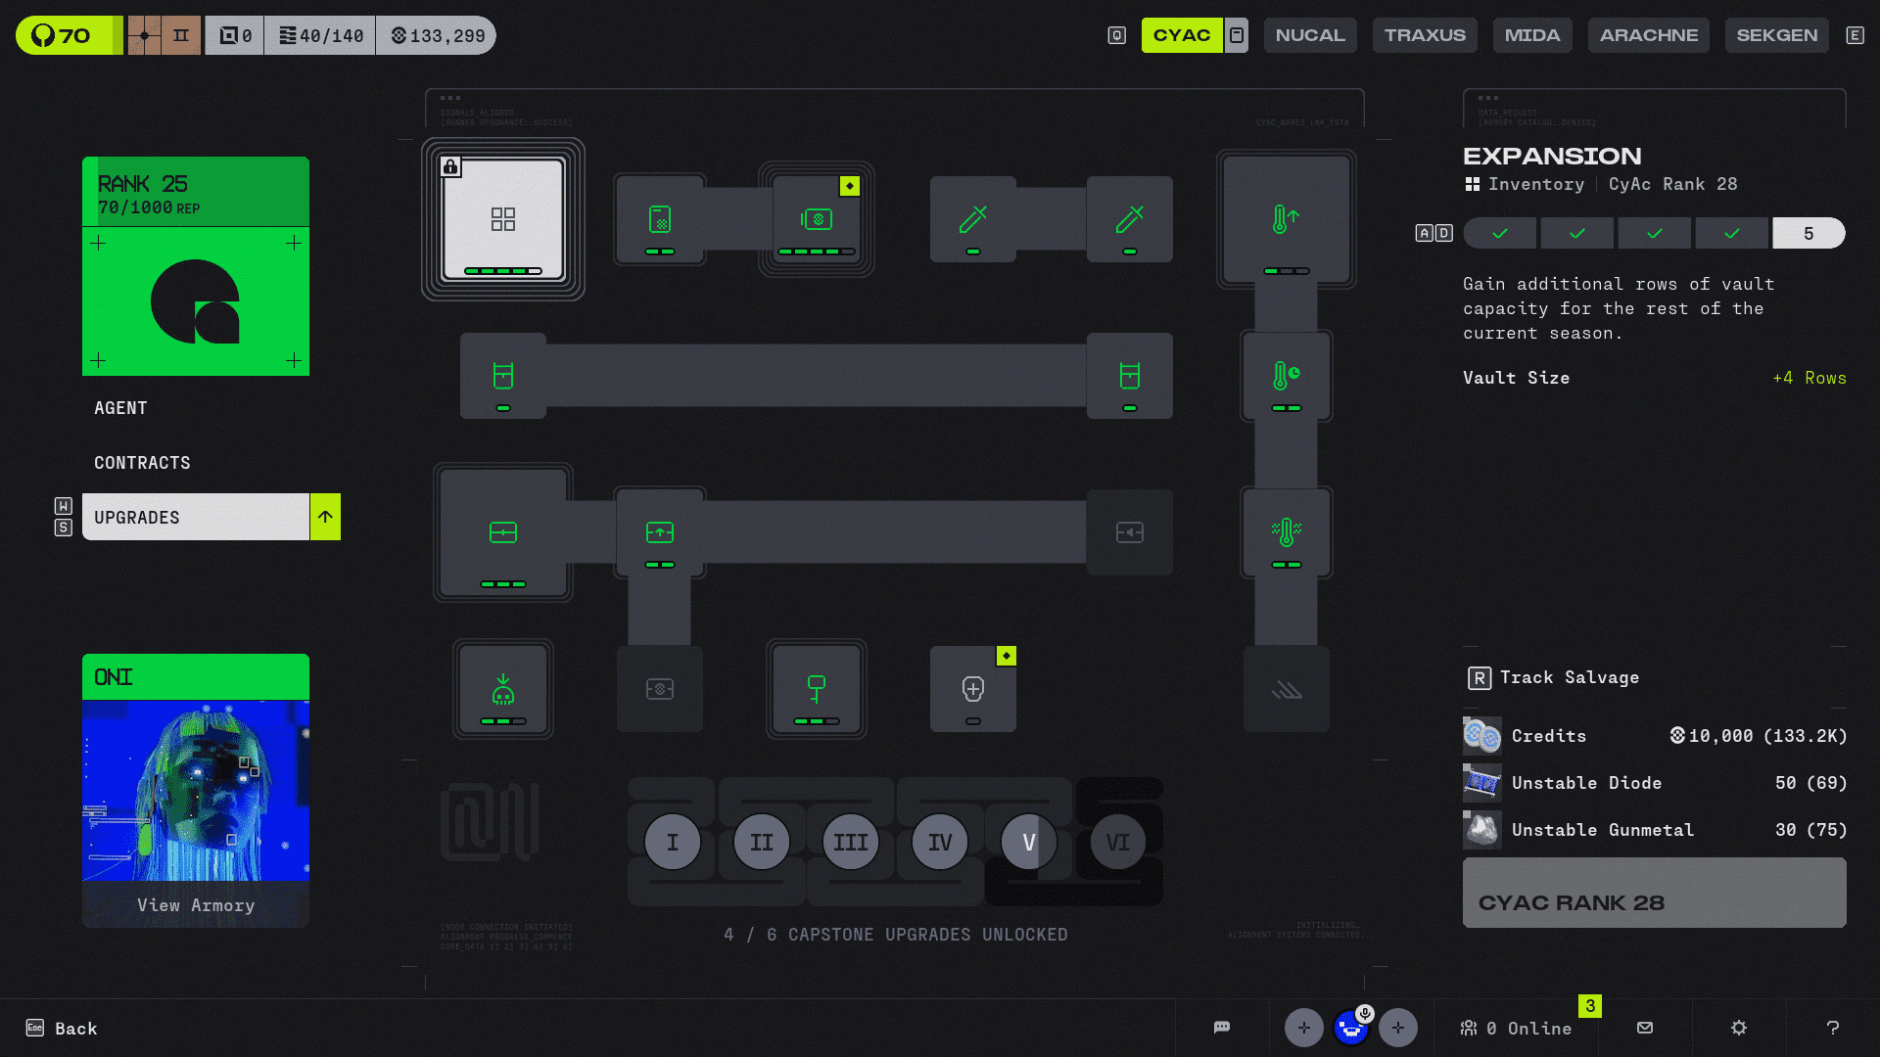Click the plus slot right of avatar
Image resolution: width=1880 pixels, height=1057 pixels.
coord(1398,1028)
